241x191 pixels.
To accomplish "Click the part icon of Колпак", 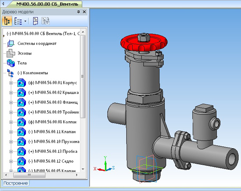I will pos(21,122).
